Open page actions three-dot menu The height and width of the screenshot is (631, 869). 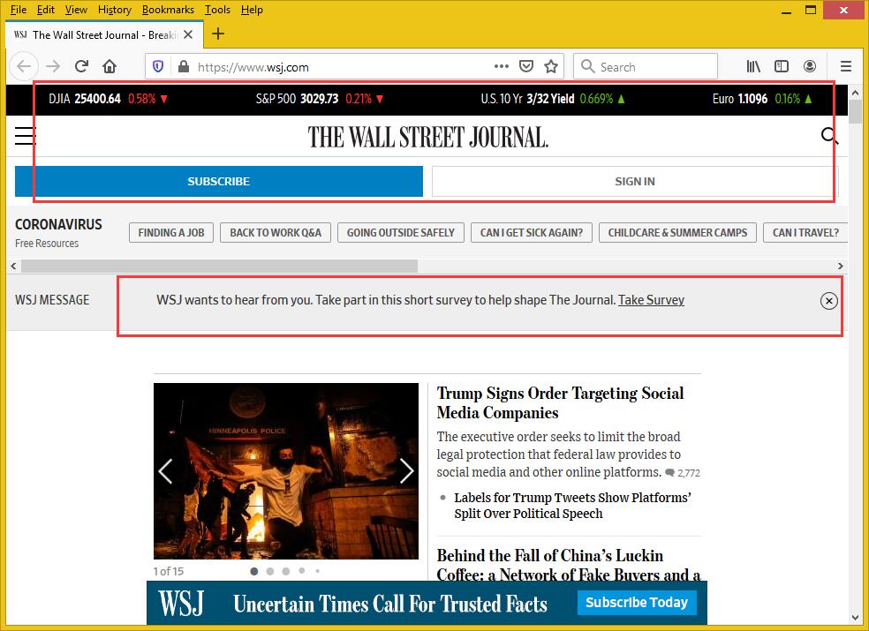pyautogui.click(x=501, y=66)
